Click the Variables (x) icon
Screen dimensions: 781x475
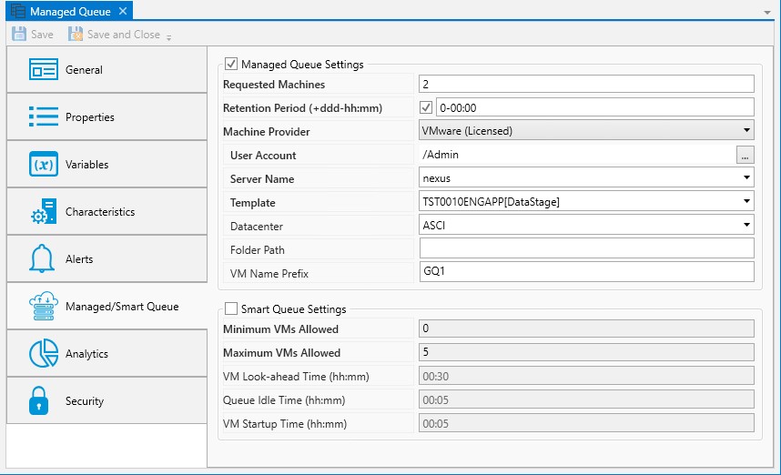coord(44,164)
